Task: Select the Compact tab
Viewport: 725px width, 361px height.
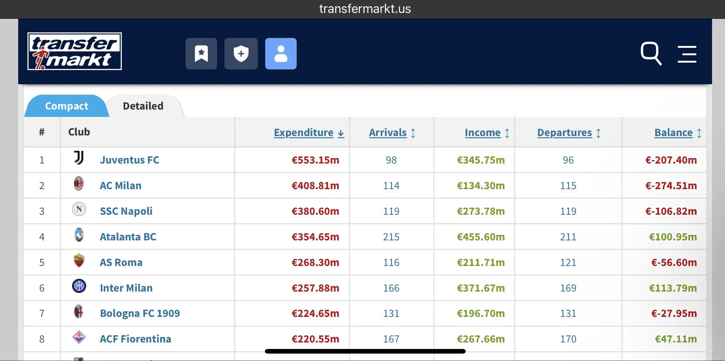Action: tap(67, 106)
